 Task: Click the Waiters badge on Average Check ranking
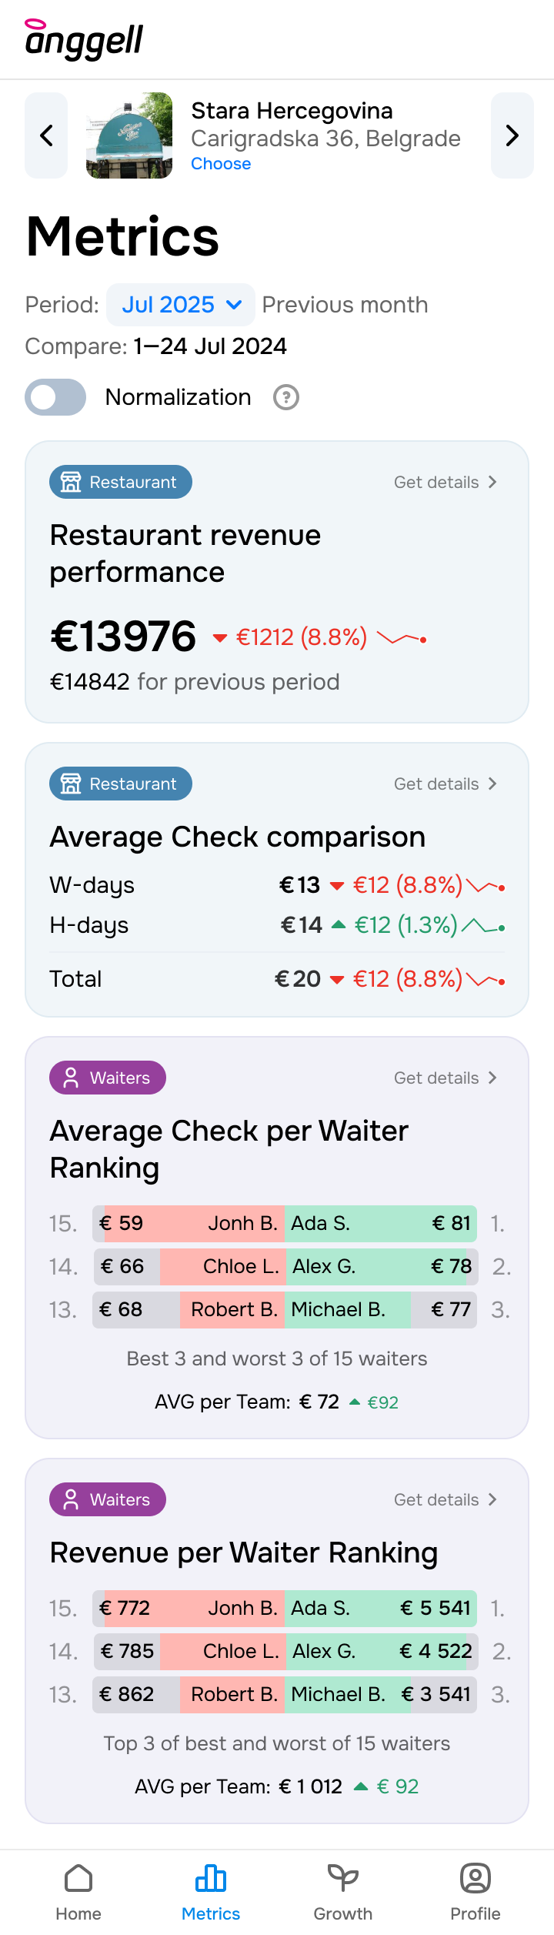click(108, 1078)
